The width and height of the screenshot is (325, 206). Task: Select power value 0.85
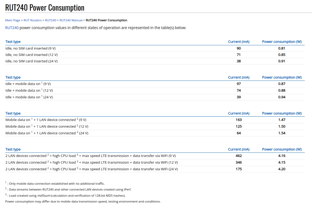coord(282,55)
